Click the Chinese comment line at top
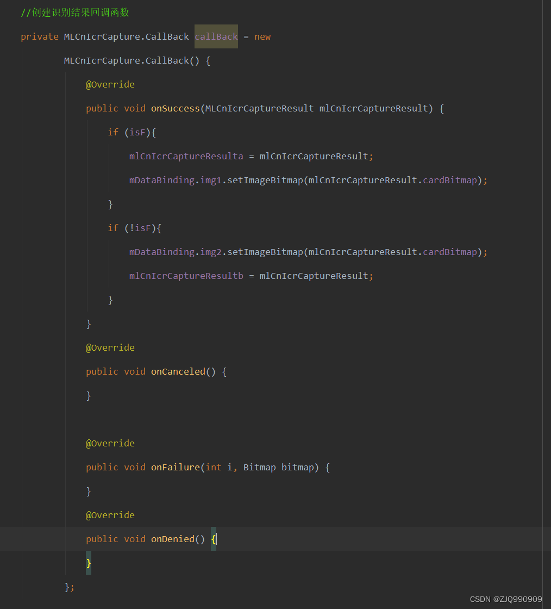The width and height of the screenshot is (551, 609). coord(75,13)
